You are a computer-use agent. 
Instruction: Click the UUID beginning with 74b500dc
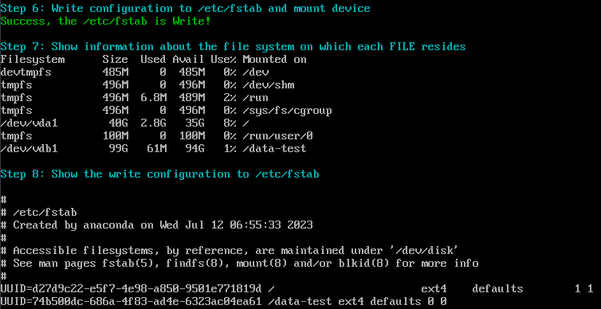point(131,301)
